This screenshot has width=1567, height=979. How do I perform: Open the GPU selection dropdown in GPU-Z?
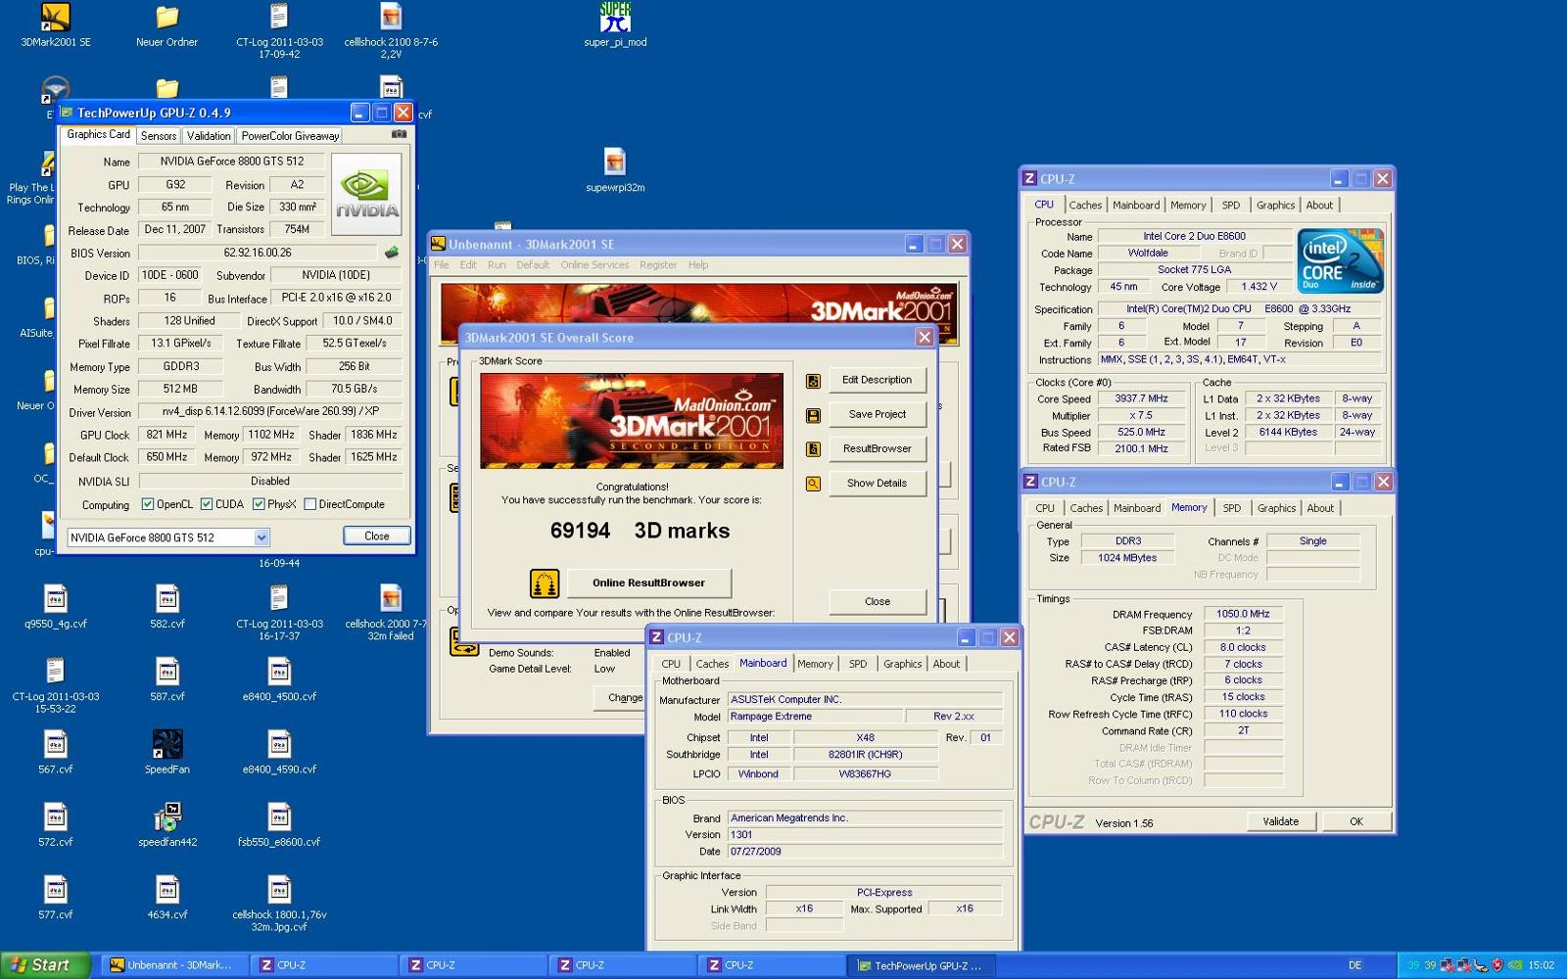pos(261,537)
